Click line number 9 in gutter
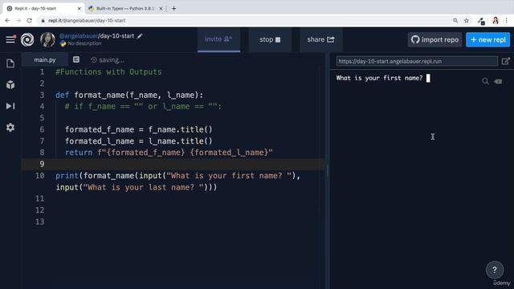Screen dimensions: 514x289 click(42, 164)
